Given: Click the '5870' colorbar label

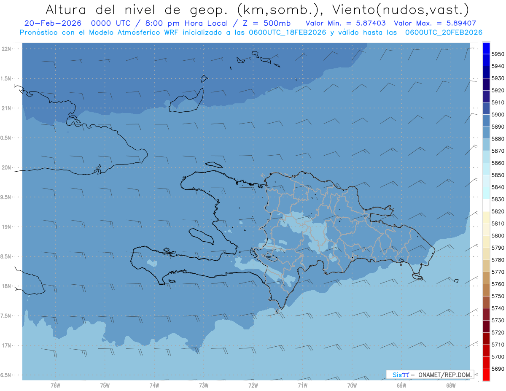Looking at the screenshot, I should tap(498, 151).
